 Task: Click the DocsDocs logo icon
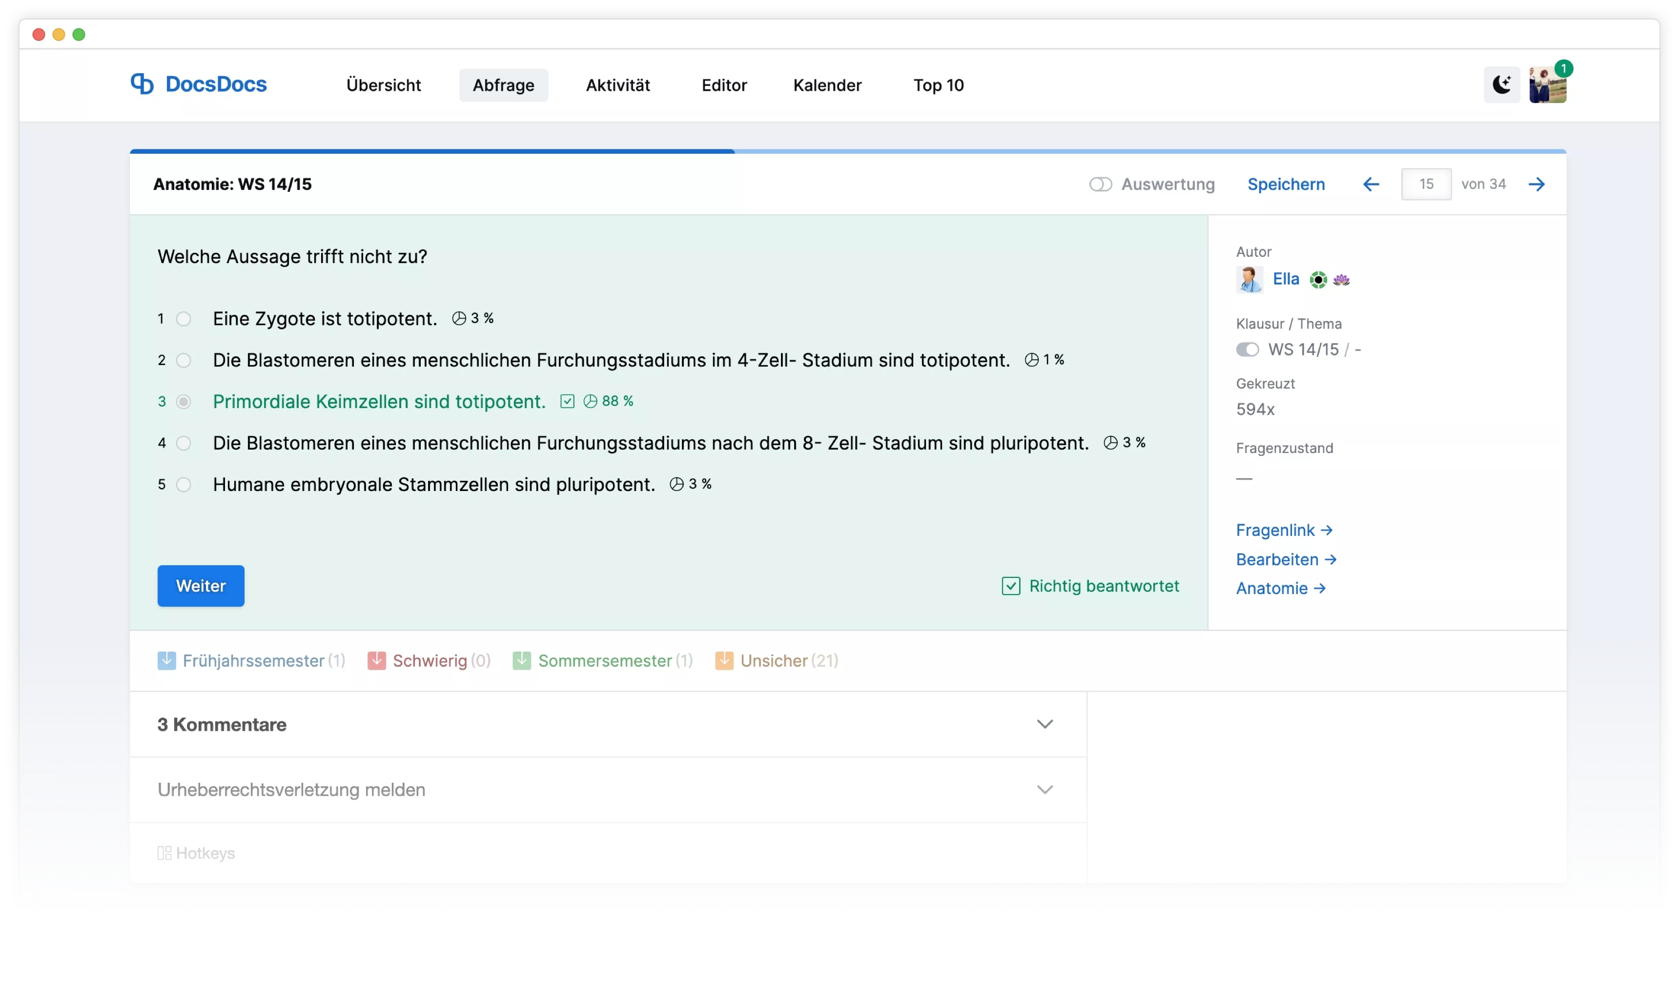(x=142, y=84)
